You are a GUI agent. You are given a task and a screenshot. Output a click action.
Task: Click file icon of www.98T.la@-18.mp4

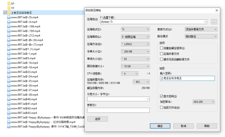[9, 67]
